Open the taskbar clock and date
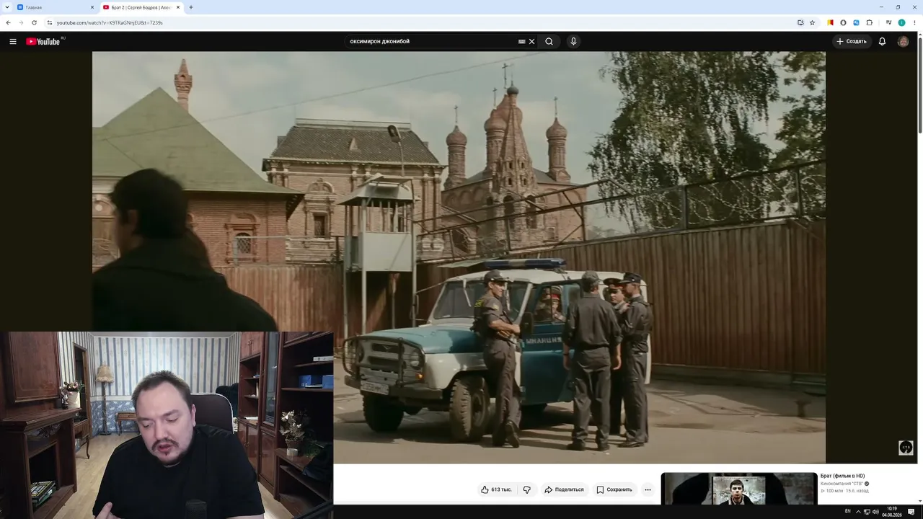 [892, 511]
